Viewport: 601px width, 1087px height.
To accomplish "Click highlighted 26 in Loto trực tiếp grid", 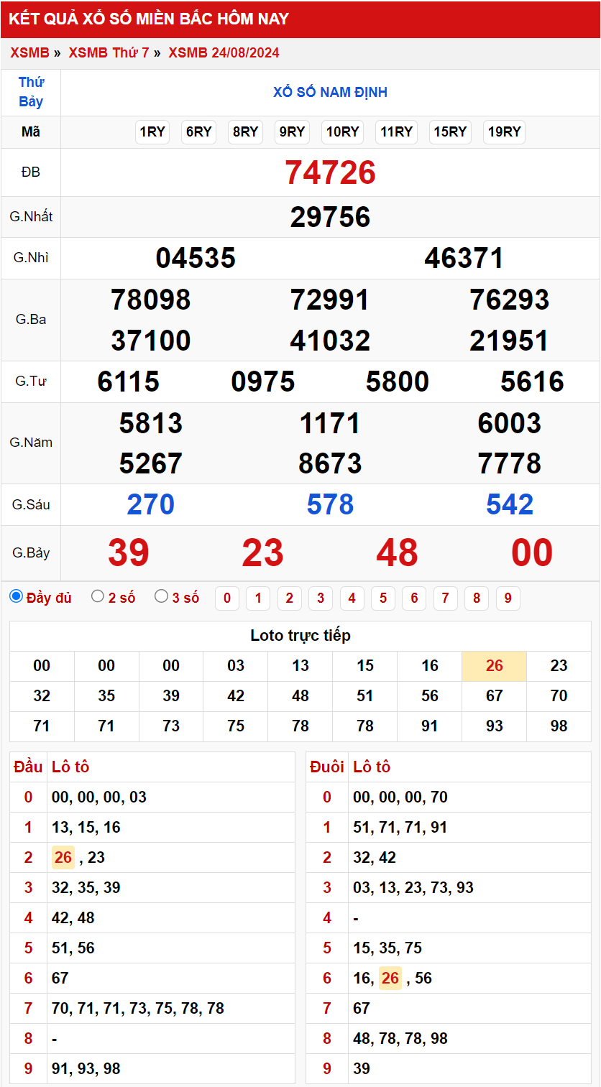I will [494, 666].
